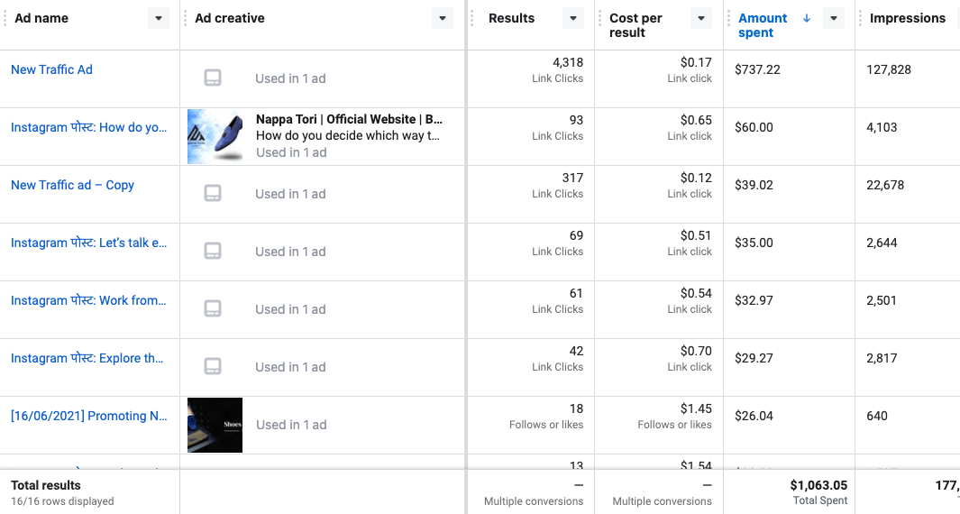Open the New Traffic Ad link
The height and width of the screenshot is (514, 960).
(x=51, y=69)
